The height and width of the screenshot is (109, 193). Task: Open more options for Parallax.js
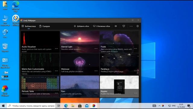(x=135, y=71)
